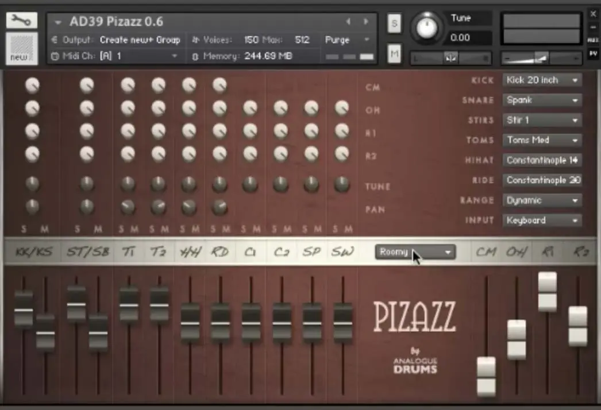601x410 pixels.
Task: Select the C2 channel label
Action: pos(282,252)
